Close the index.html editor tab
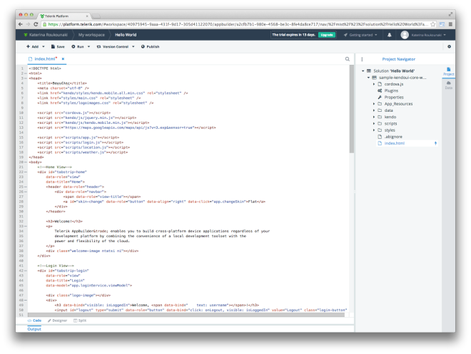Image resolution: width=471 pixels, height=354 pixels. (63, 58)
